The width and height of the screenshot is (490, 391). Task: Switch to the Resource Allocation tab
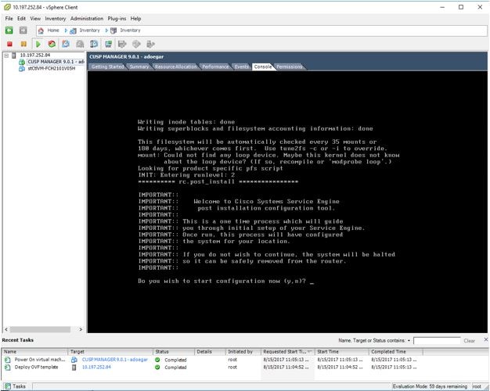176,66
